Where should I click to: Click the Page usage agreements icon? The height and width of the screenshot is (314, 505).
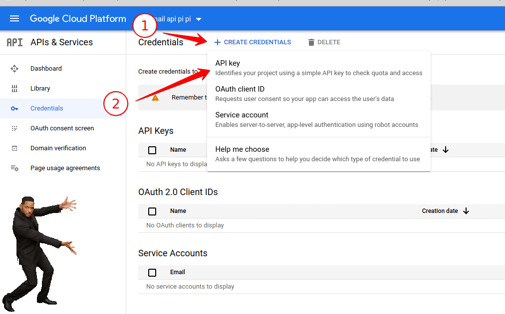(x=14, y=168)
